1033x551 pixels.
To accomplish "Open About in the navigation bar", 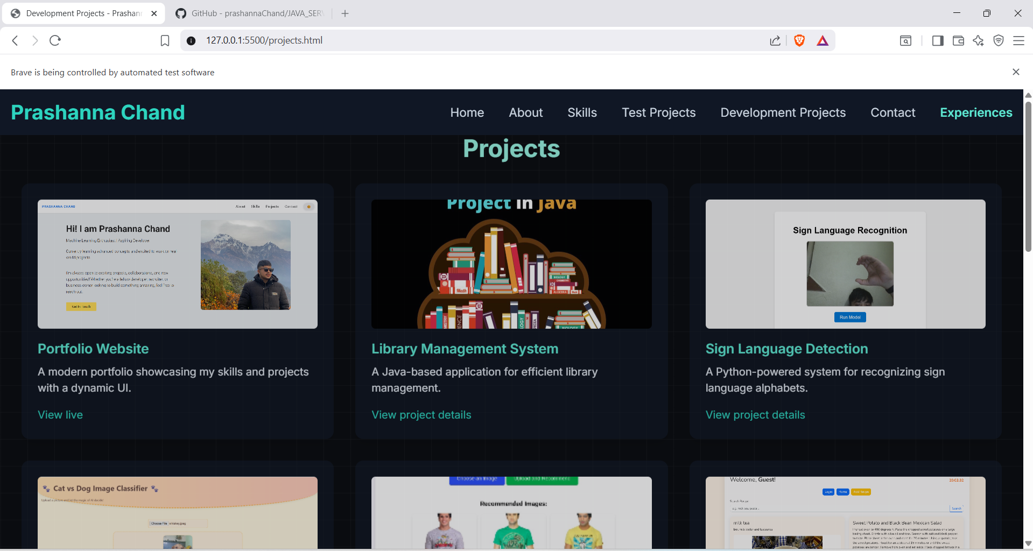I will point(526,112).
